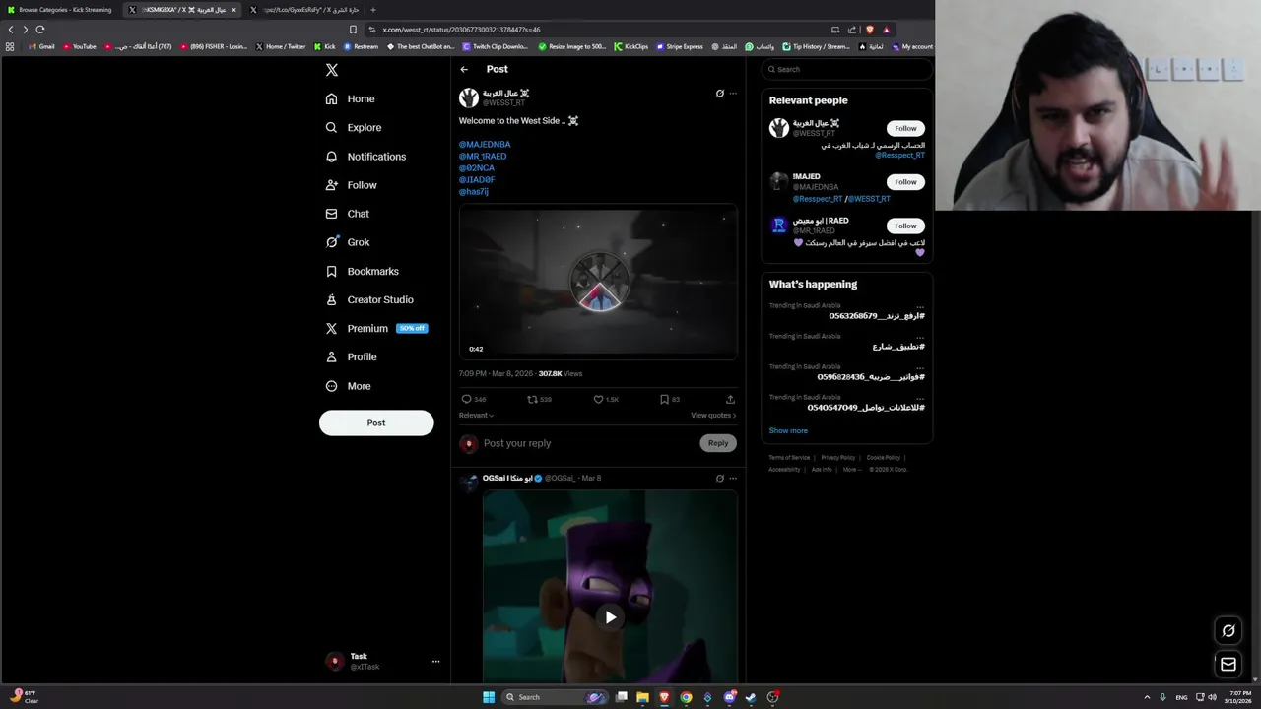Open More options in the sidebar
The height and width of the screenshot is (709, 1261).
349,386
